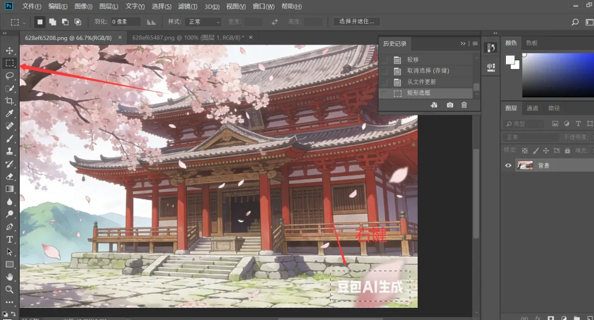
Task: Toggle the lock all layer option
Action: click(x=567, y=150)
